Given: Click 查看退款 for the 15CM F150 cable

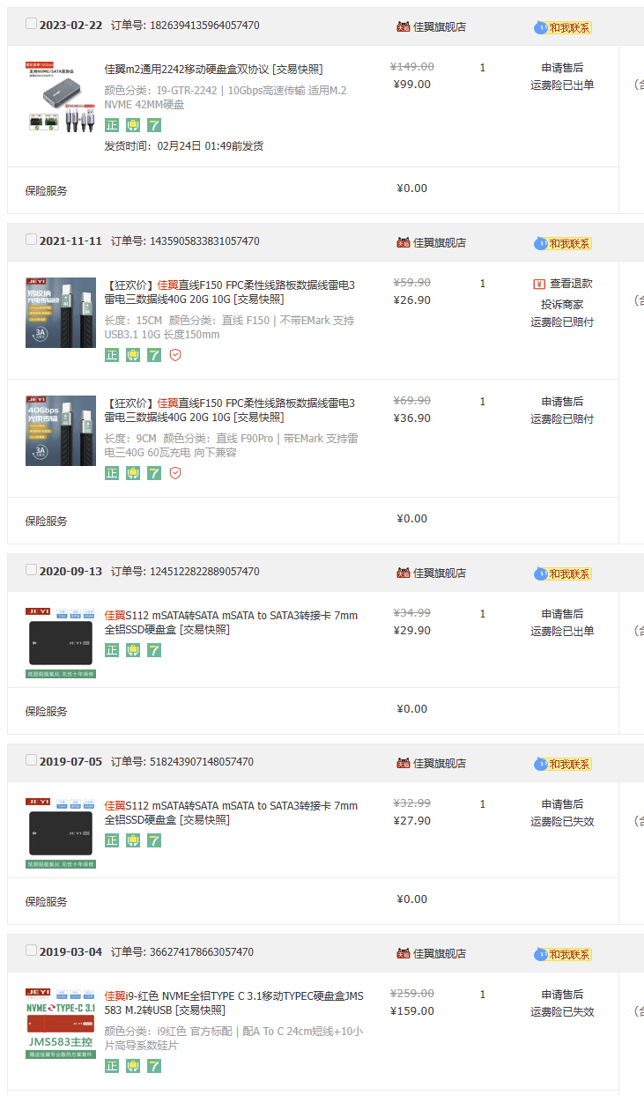Looking at the screenshot, I should point(571,284).
